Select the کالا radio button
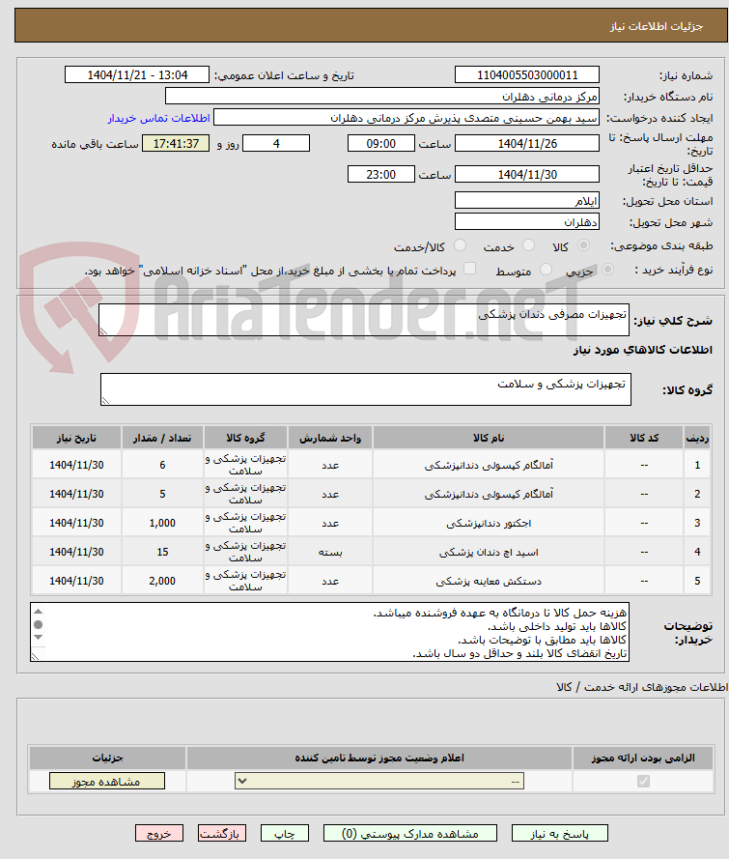This screenshot has width=729, height=859. [584, 245]
